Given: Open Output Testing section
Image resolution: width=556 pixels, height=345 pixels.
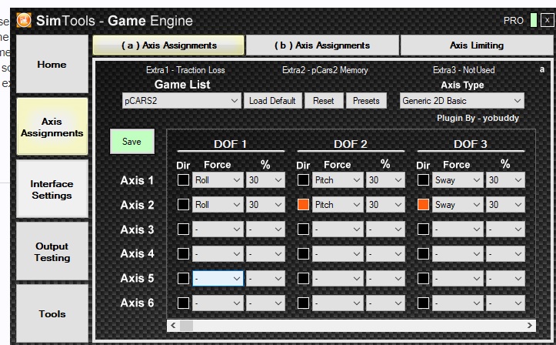Looking at the screenshot, I should 52,252.
